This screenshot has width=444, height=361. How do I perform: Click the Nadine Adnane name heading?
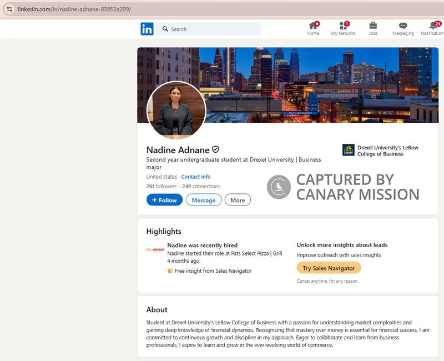pos(178,150)
